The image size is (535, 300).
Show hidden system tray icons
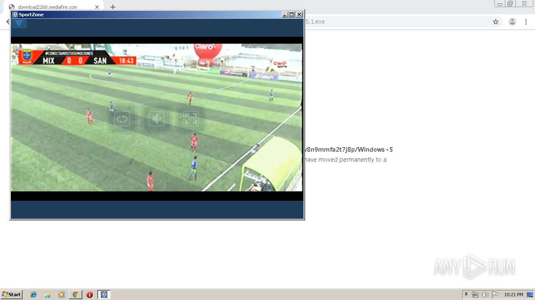tap(466, 295)
